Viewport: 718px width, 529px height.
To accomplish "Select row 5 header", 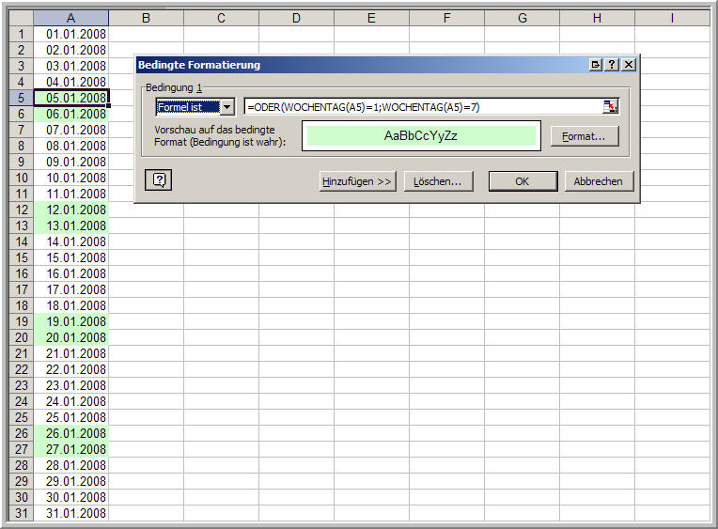I will [21, 98].
